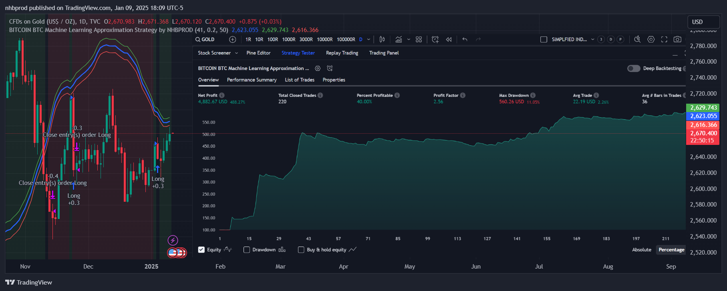Open chart settings hexagon icon
Viewport: 727px width, 291px height.
651,39
